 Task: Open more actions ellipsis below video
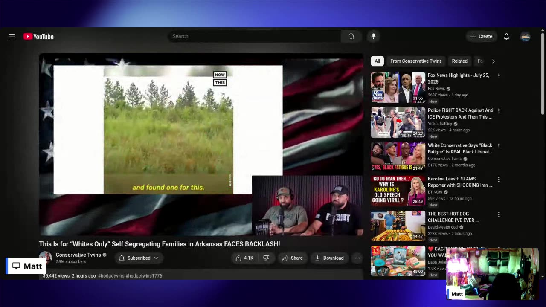[x=357, y=258]
